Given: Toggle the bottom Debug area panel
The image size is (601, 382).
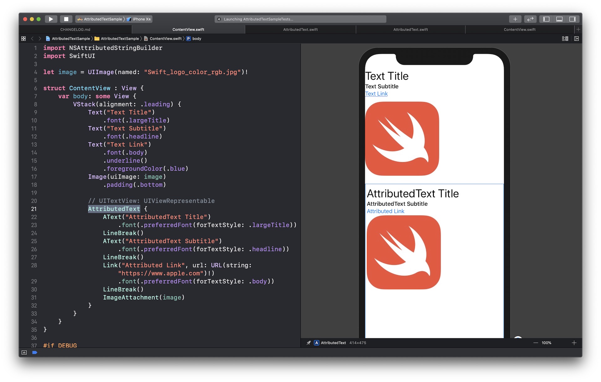Looking at the screenshot, I should pos(559,19).
